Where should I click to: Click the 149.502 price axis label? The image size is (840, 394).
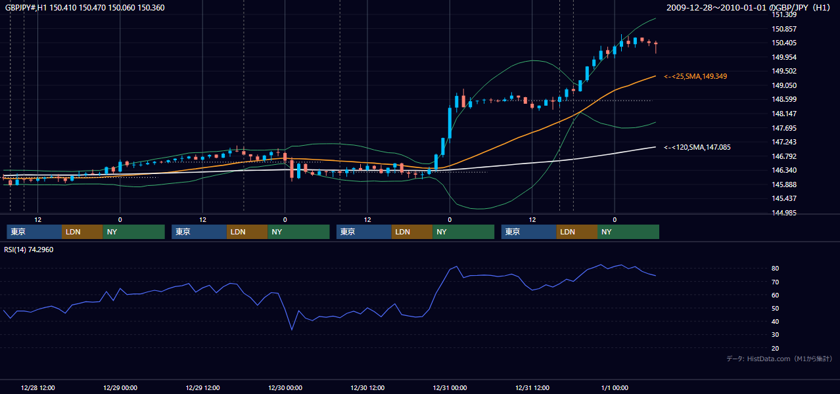[784, 72]
